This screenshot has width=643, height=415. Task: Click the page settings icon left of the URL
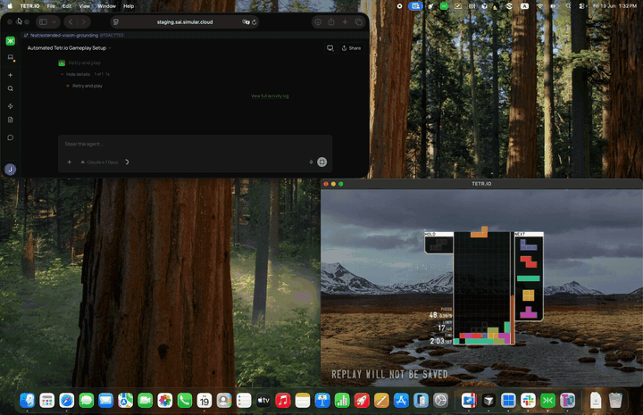[116, 22]
